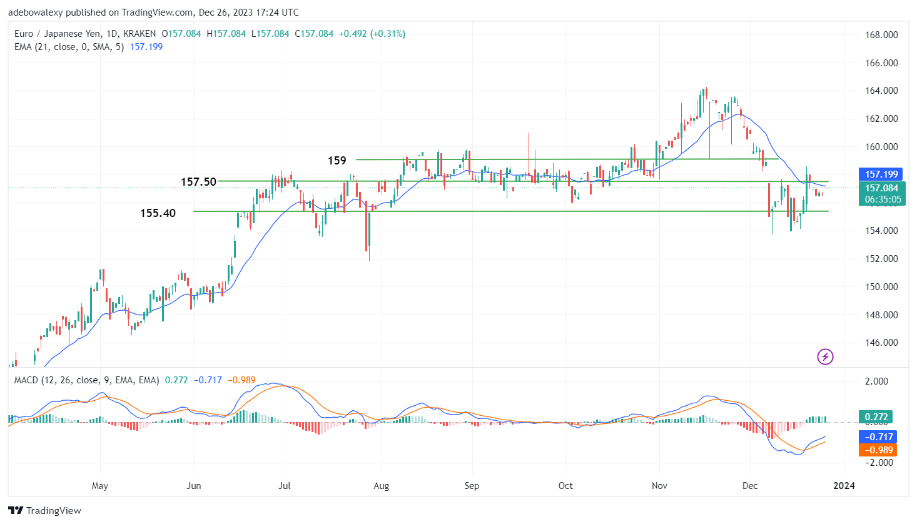Click the MACD (12, 26, close, 9, EMA, EMA) legend
This screenshot has height=524, width=917.
click(86, 380)
